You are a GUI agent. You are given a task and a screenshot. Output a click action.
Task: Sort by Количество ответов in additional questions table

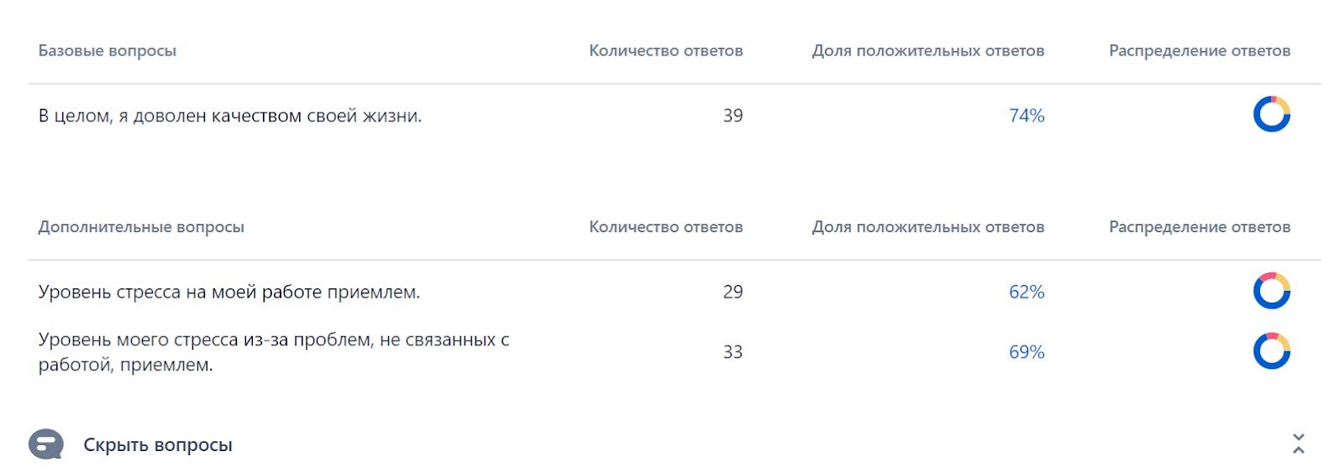pyautogui.click(x=666, y=227)
